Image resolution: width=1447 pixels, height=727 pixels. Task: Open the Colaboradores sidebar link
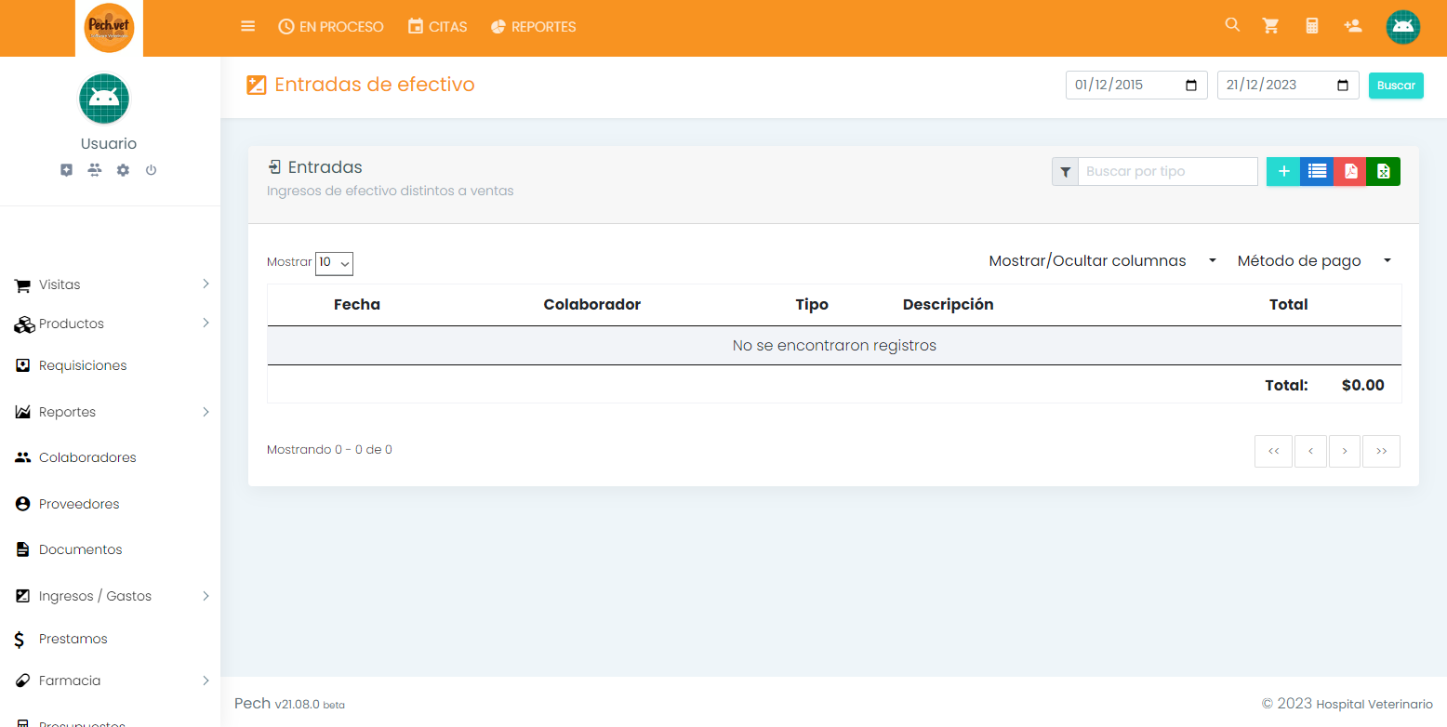coord(87,457)
